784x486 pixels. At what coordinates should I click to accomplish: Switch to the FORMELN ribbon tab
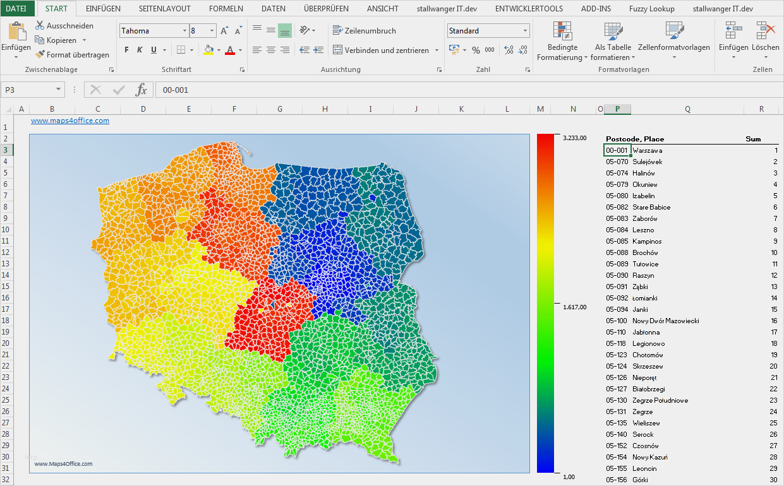point(226,9)
